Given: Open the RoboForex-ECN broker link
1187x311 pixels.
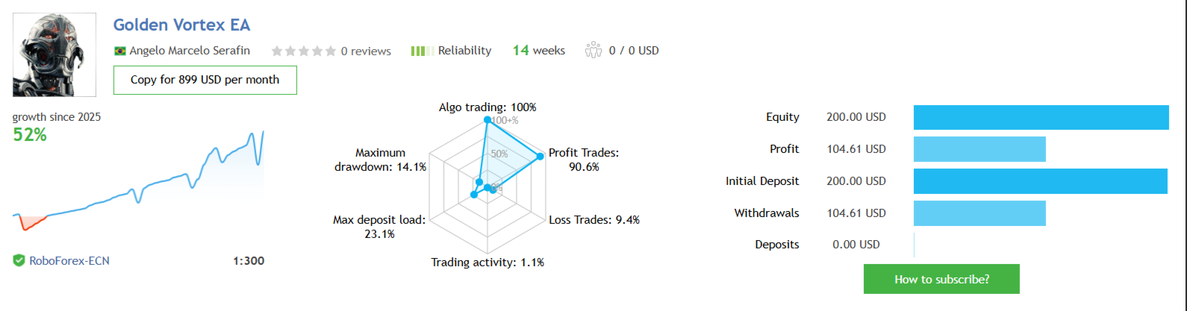Looking at the screenshot, I should tap(69, 261).
